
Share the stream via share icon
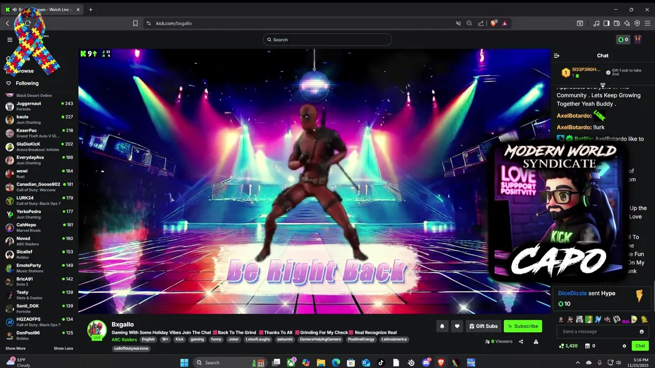(x=521, y=341)
